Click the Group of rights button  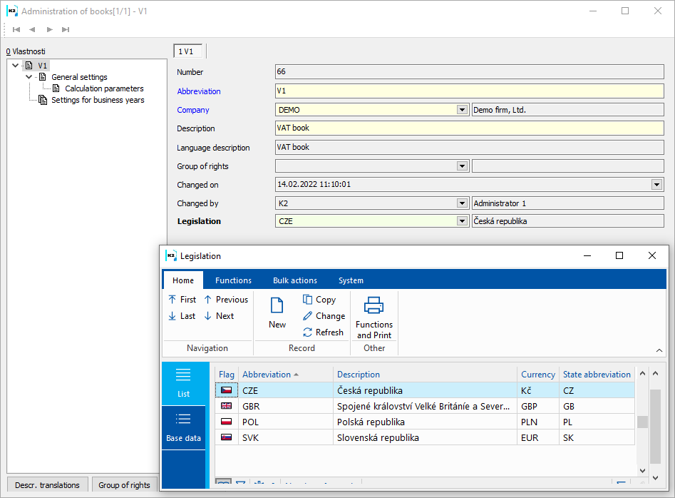coord(124,485)
